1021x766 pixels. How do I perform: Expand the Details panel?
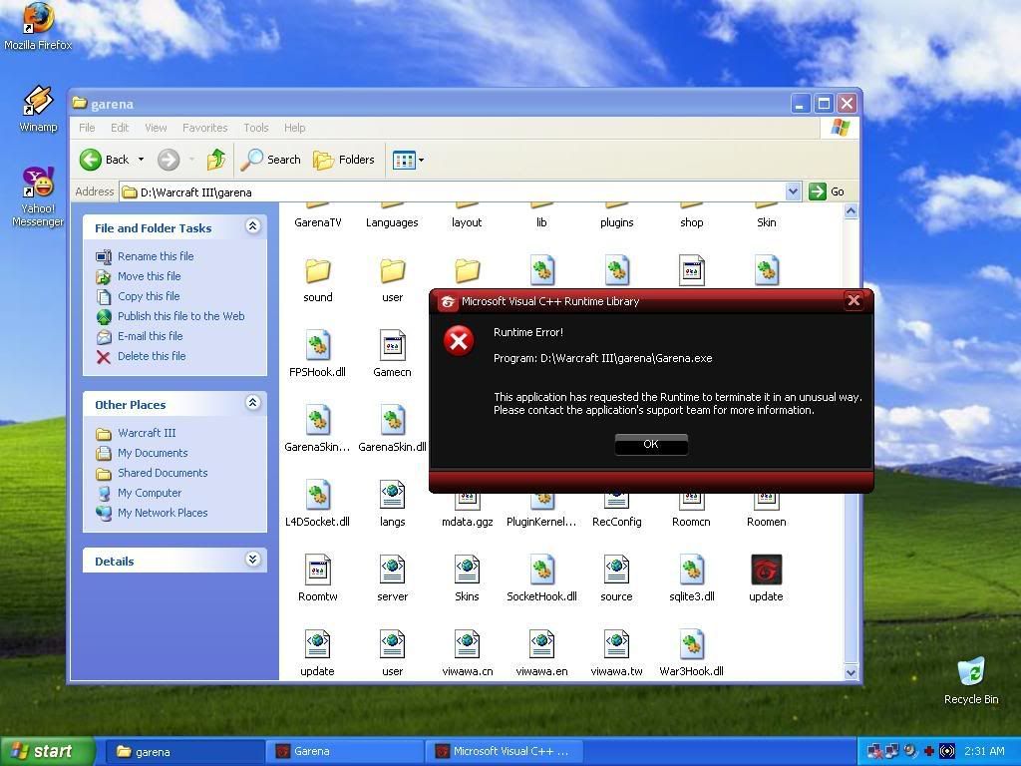(252, 561)
